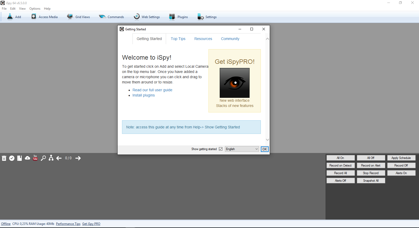Click the cloud upload icon
The width and height of the screenshot is (419, 228).
[27, 158]
